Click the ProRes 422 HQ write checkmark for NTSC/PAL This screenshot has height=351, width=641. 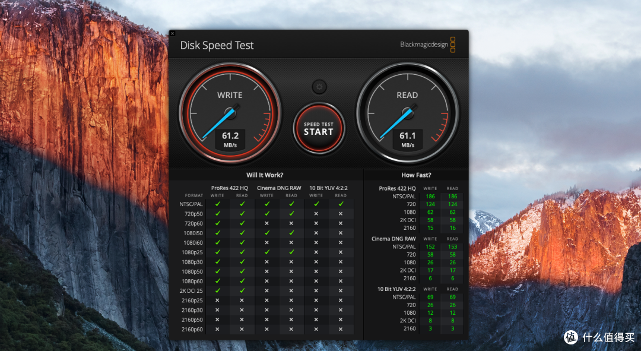tap(217, 204)
